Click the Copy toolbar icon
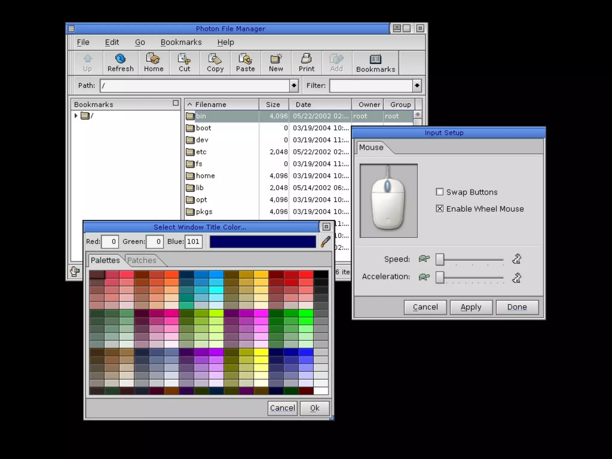The height and width of the screenshot is (459, 612). pyautogui.click(x=215, y=62)
